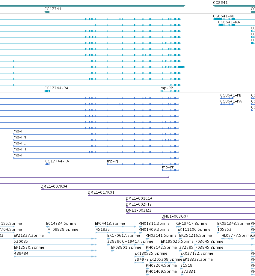Click the mp-PI label

tap(19, 155)
